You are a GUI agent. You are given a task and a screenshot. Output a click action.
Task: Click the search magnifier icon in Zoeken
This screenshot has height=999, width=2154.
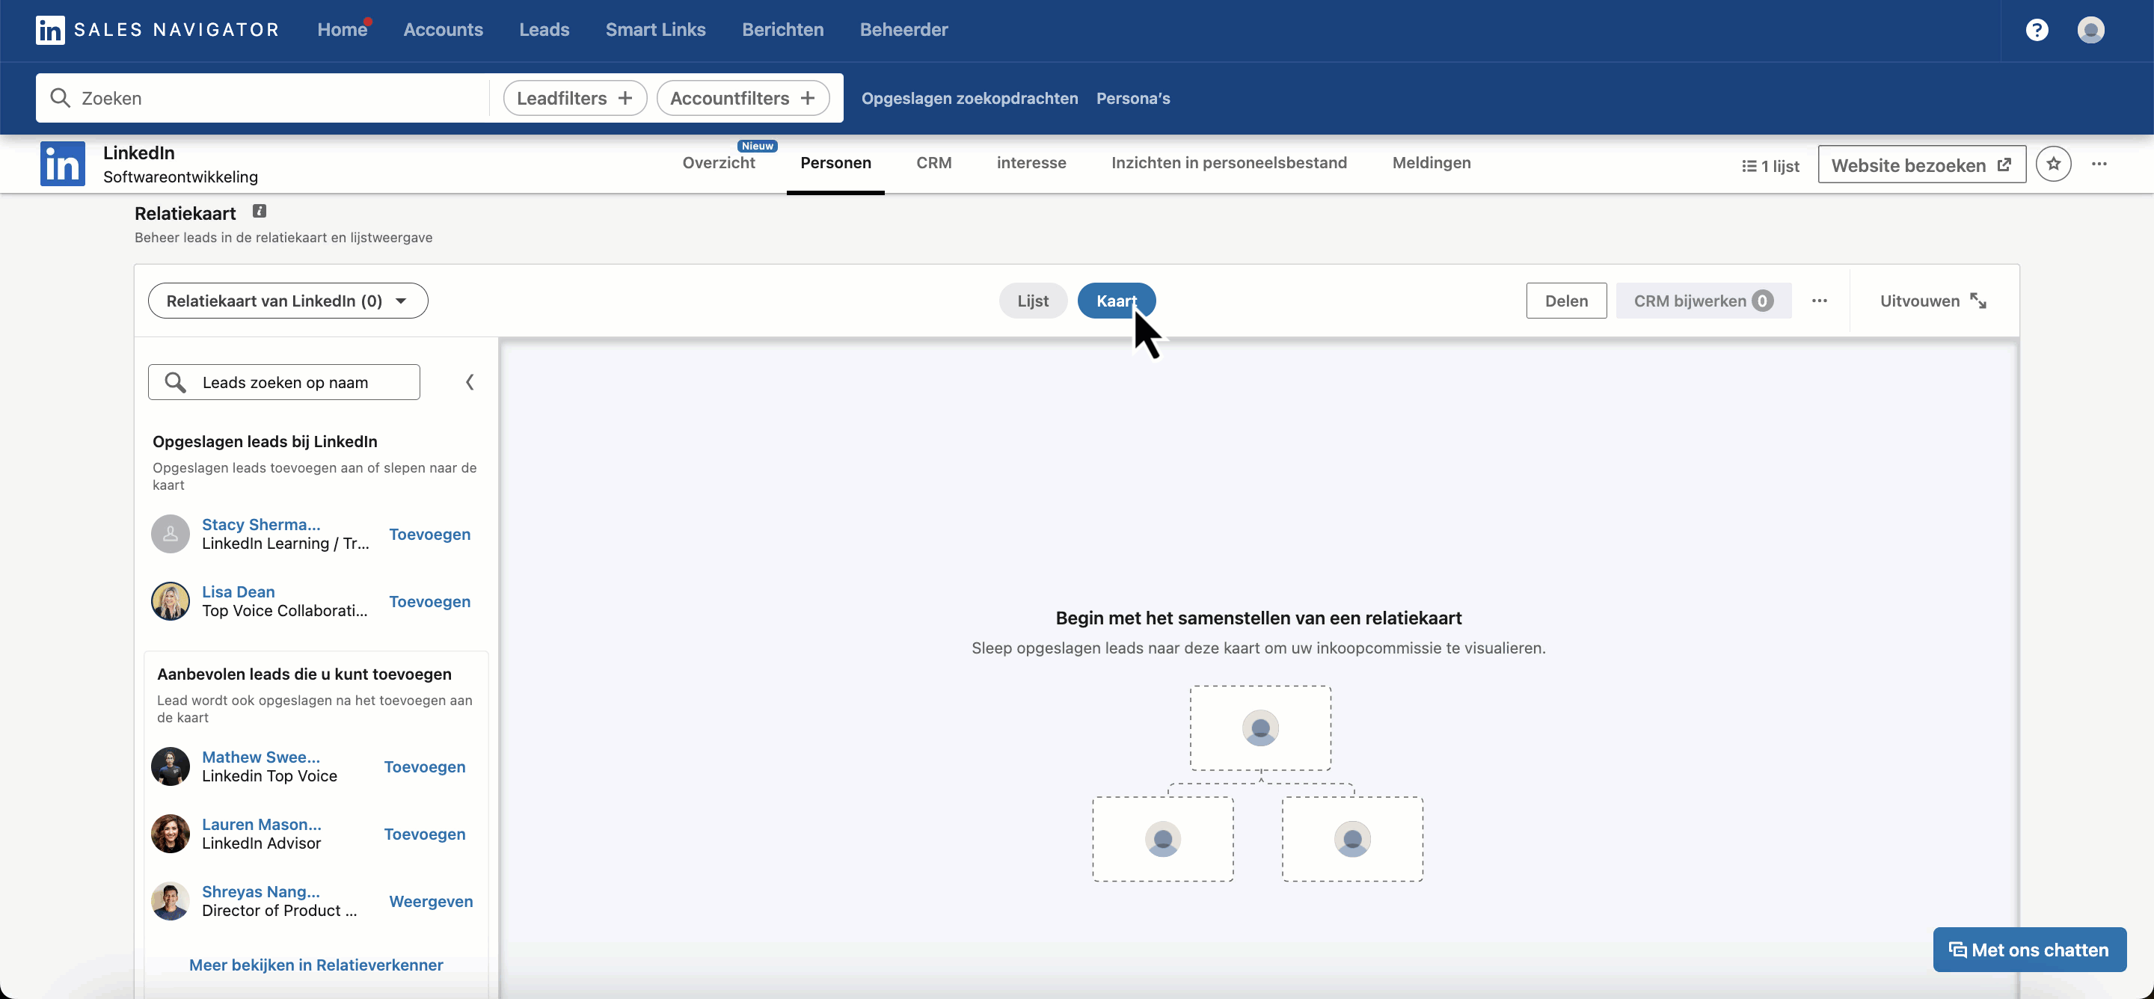(60, 98)
